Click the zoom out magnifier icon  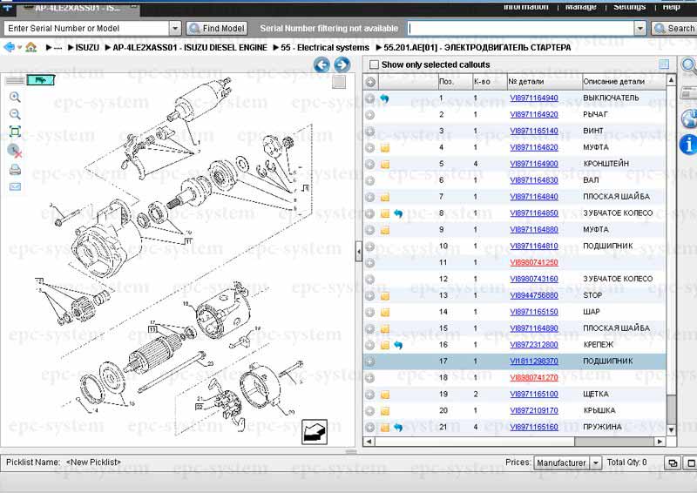point(15,114)
